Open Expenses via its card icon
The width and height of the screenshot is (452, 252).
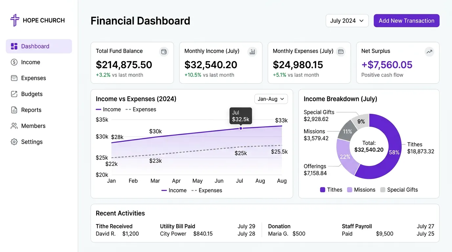341,52
